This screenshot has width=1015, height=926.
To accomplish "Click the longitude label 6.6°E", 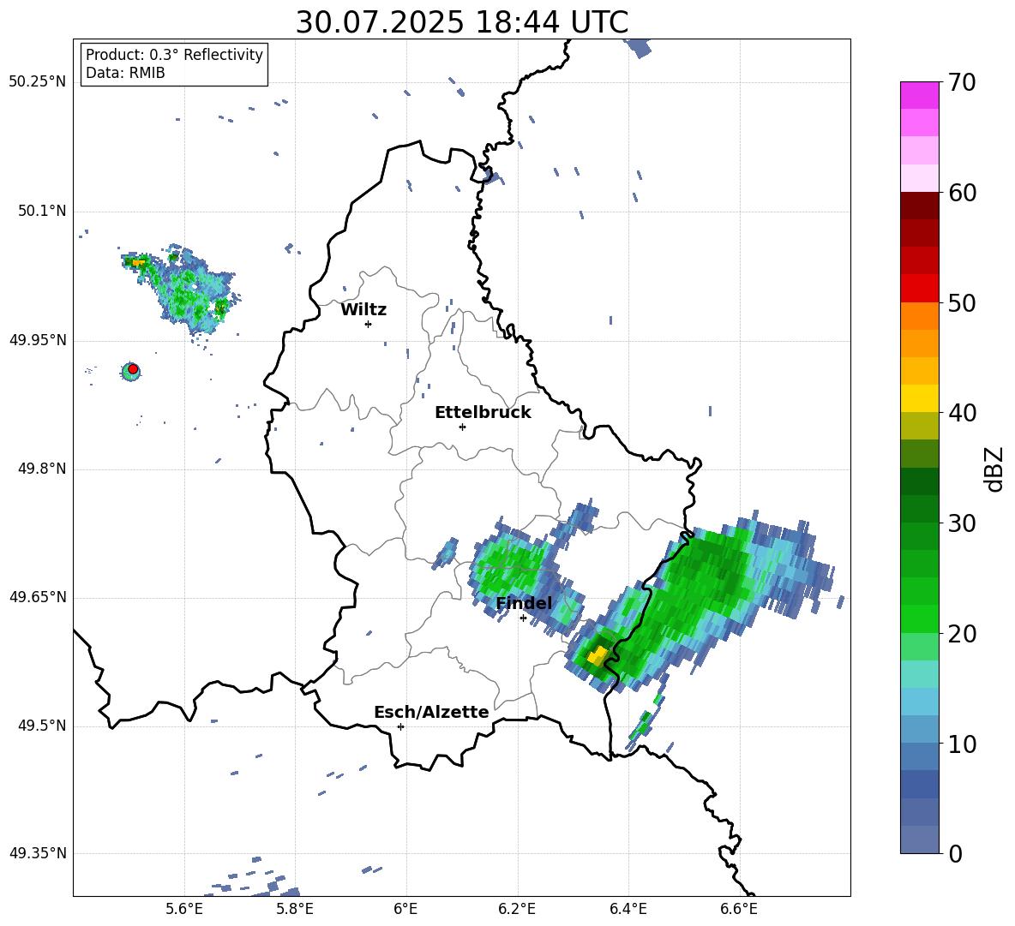I will (739, 909).
